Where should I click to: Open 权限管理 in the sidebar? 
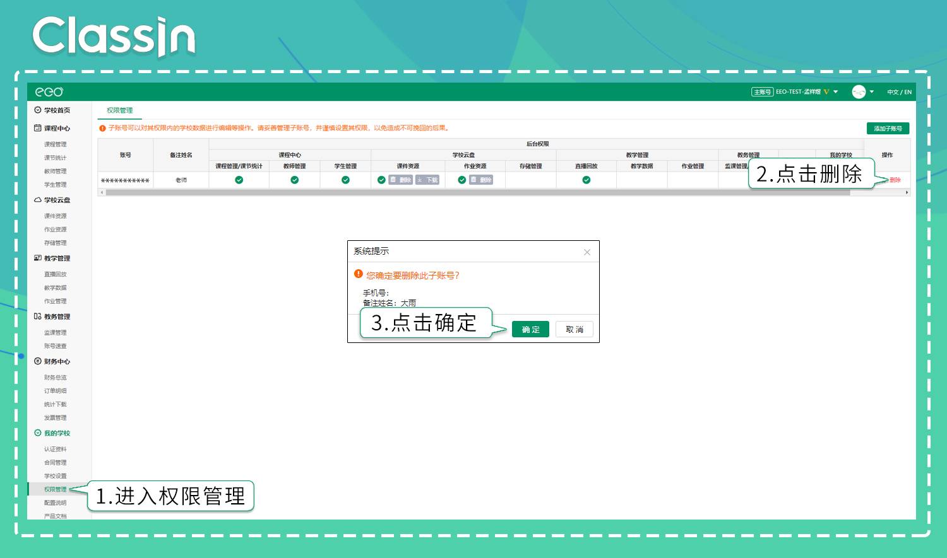coord(56,489)
